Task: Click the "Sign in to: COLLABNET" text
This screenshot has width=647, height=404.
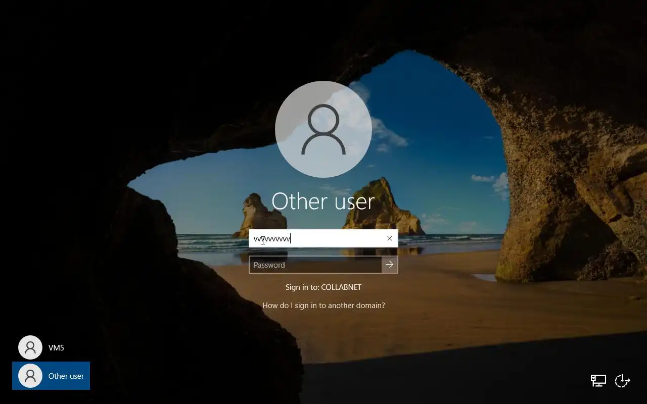Action: tap(323, 287)
